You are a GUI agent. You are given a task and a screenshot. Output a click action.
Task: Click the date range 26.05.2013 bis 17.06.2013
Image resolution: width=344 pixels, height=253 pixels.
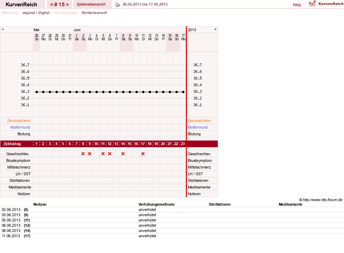(x=145, y=4)
